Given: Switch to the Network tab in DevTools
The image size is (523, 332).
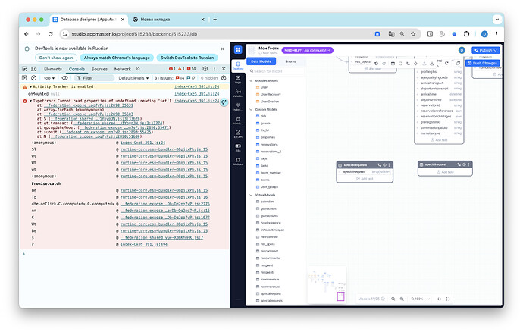Looking at the screenshot, I should [x=123, y=69].
